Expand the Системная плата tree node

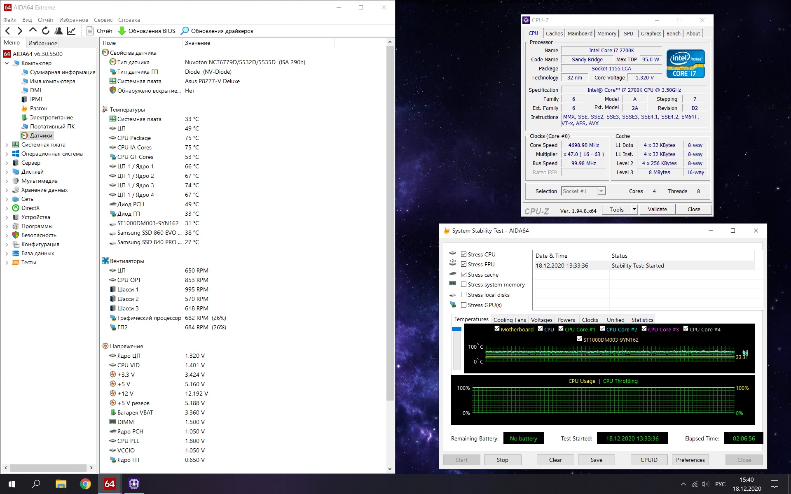coord(7,144)
